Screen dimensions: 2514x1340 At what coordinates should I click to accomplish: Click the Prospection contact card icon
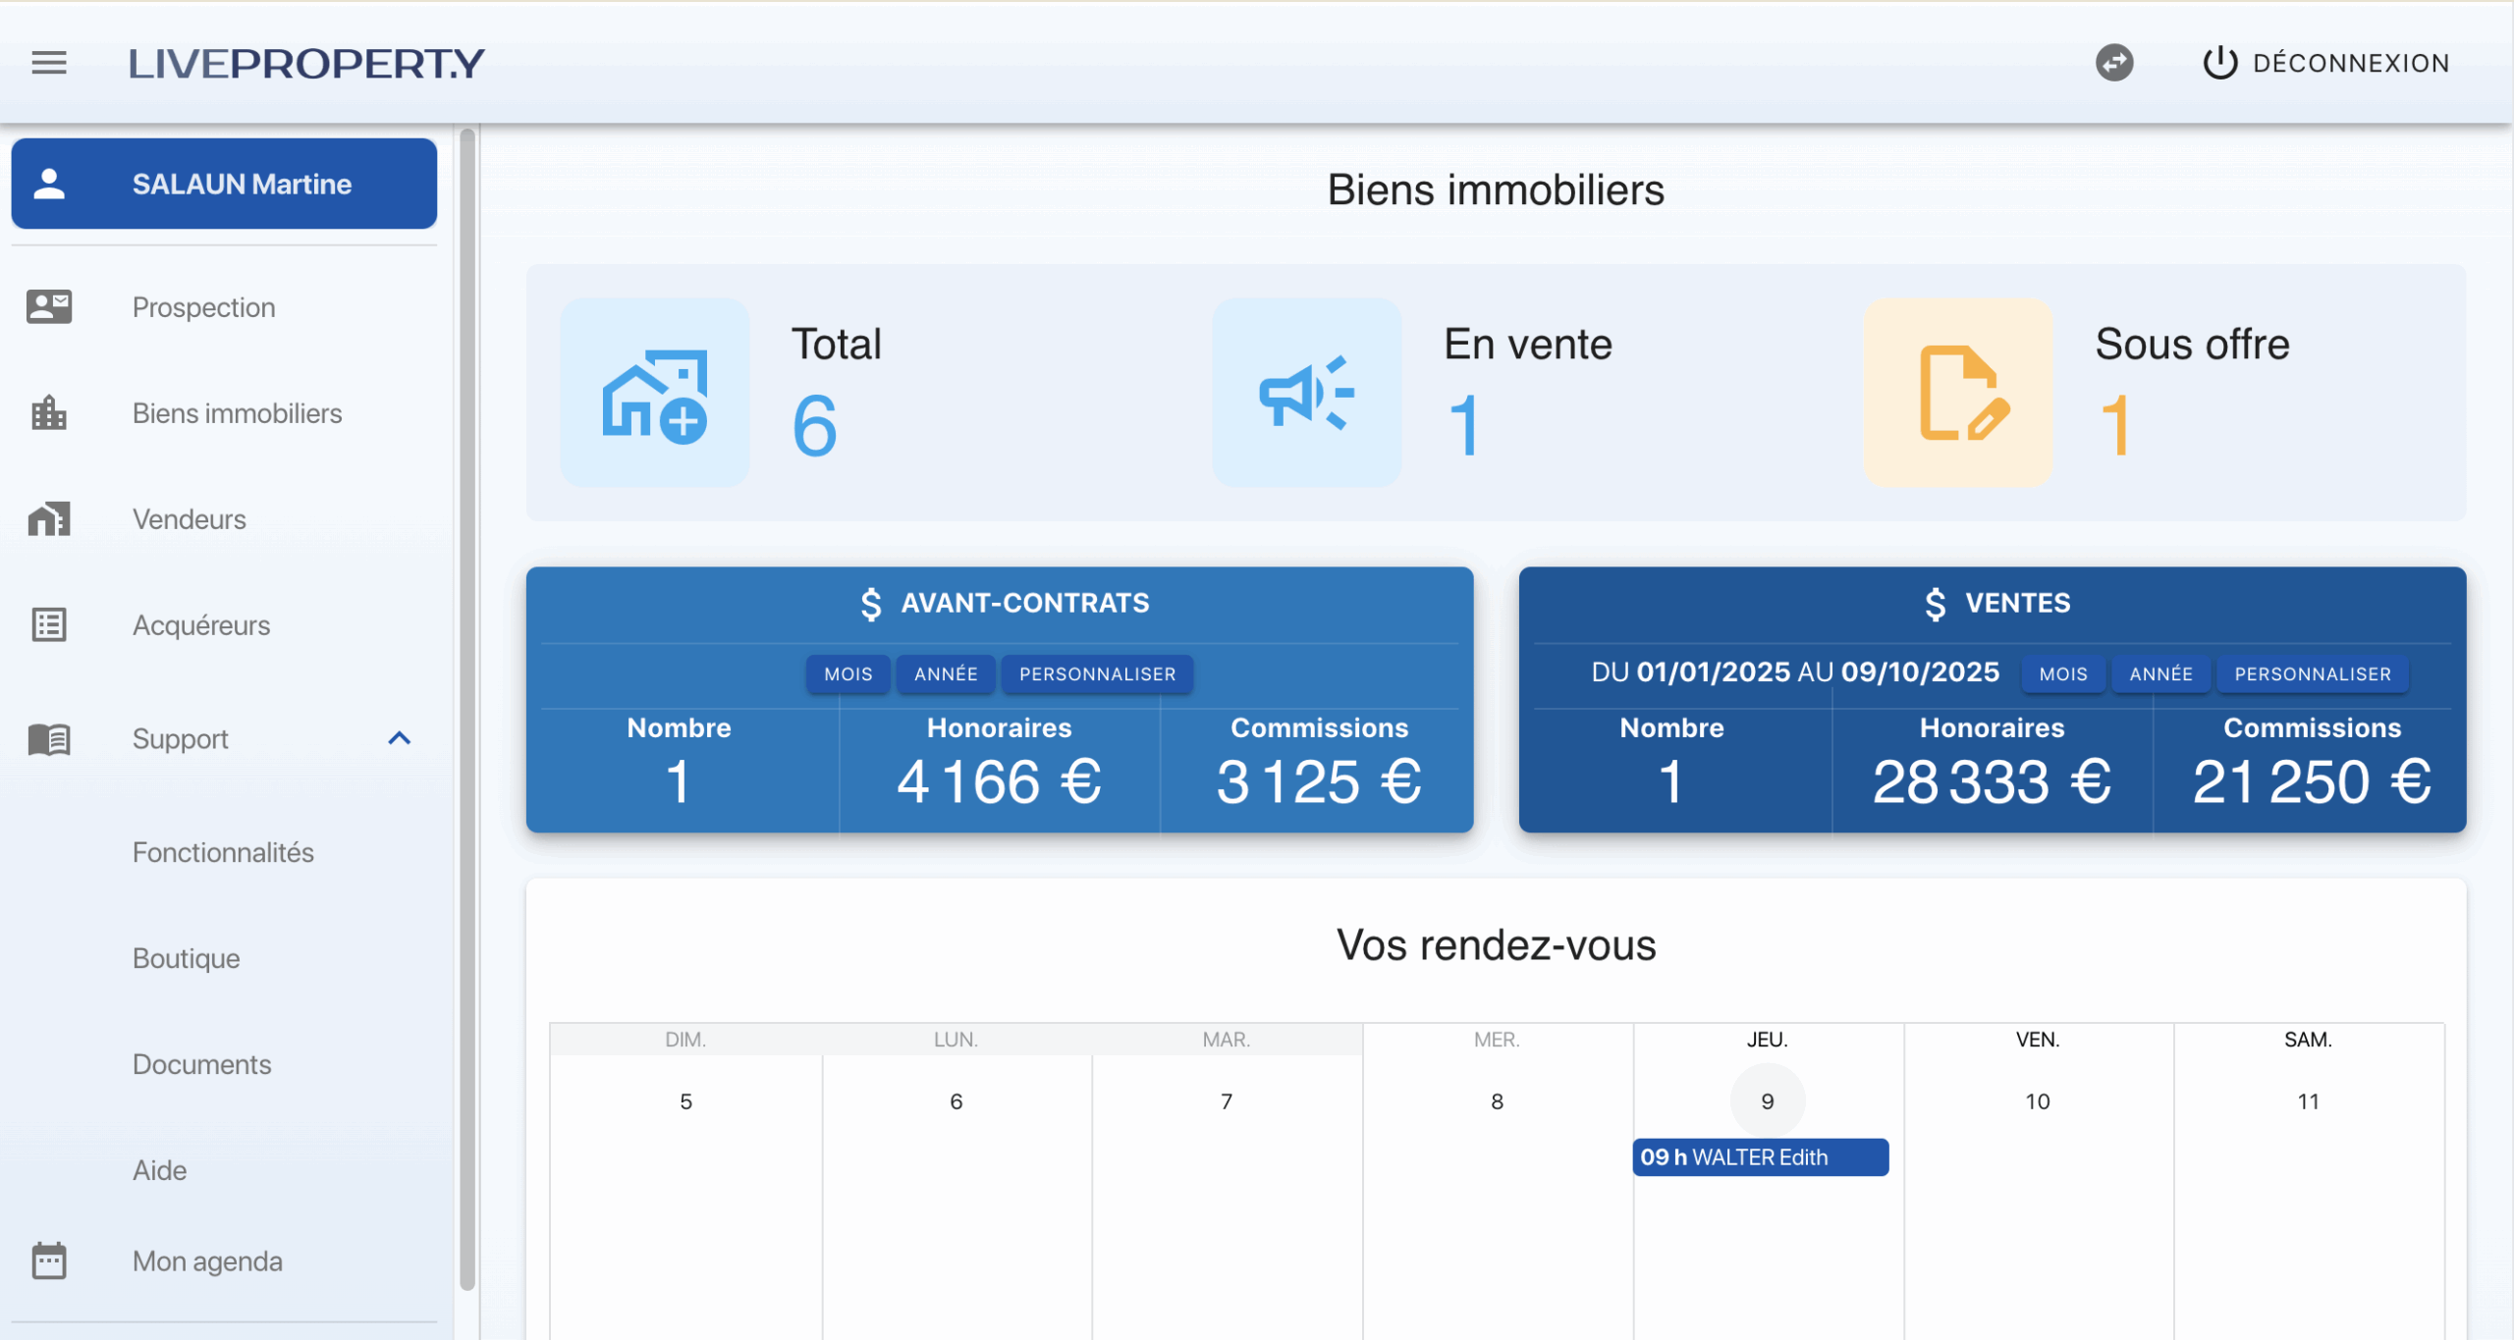49,307
